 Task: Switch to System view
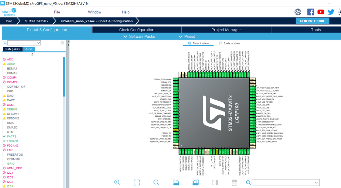click(x=230, y=43)
